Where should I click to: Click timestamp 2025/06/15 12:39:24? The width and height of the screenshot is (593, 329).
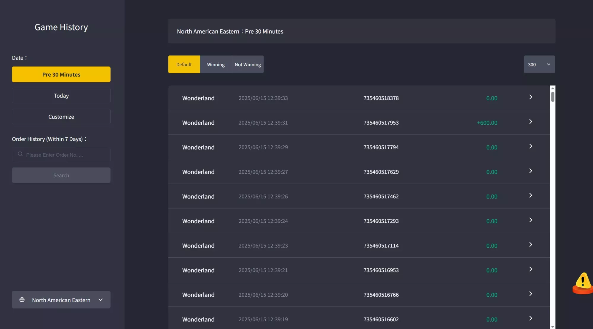263,221
